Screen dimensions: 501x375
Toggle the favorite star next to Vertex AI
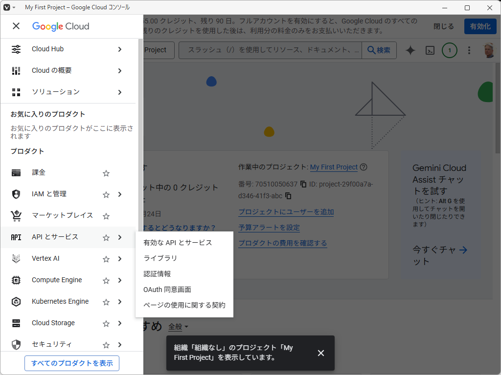coord(106,258)
